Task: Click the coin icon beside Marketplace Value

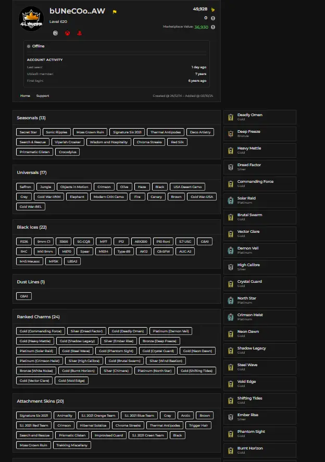Action: pyautogui.click(x=213, y=27)
